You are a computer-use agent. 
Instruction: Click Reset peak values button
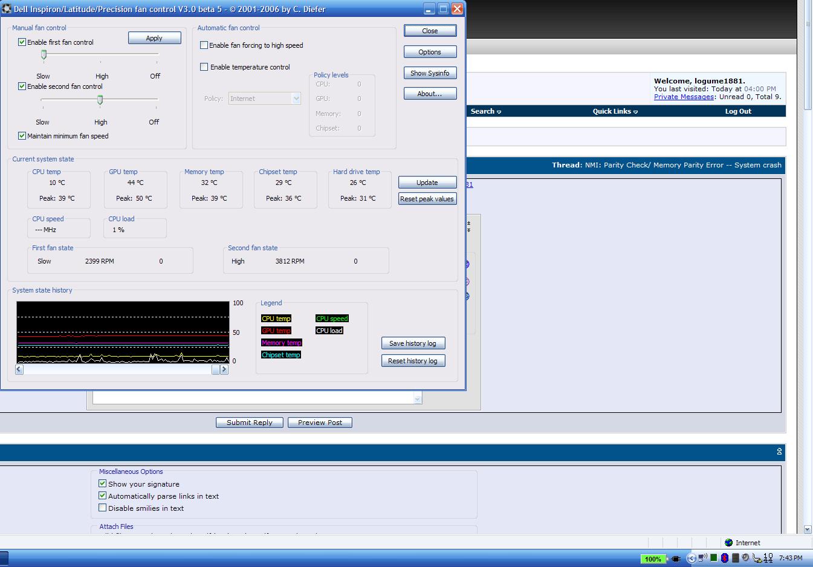pyautogui.click(x=427, y=199)
